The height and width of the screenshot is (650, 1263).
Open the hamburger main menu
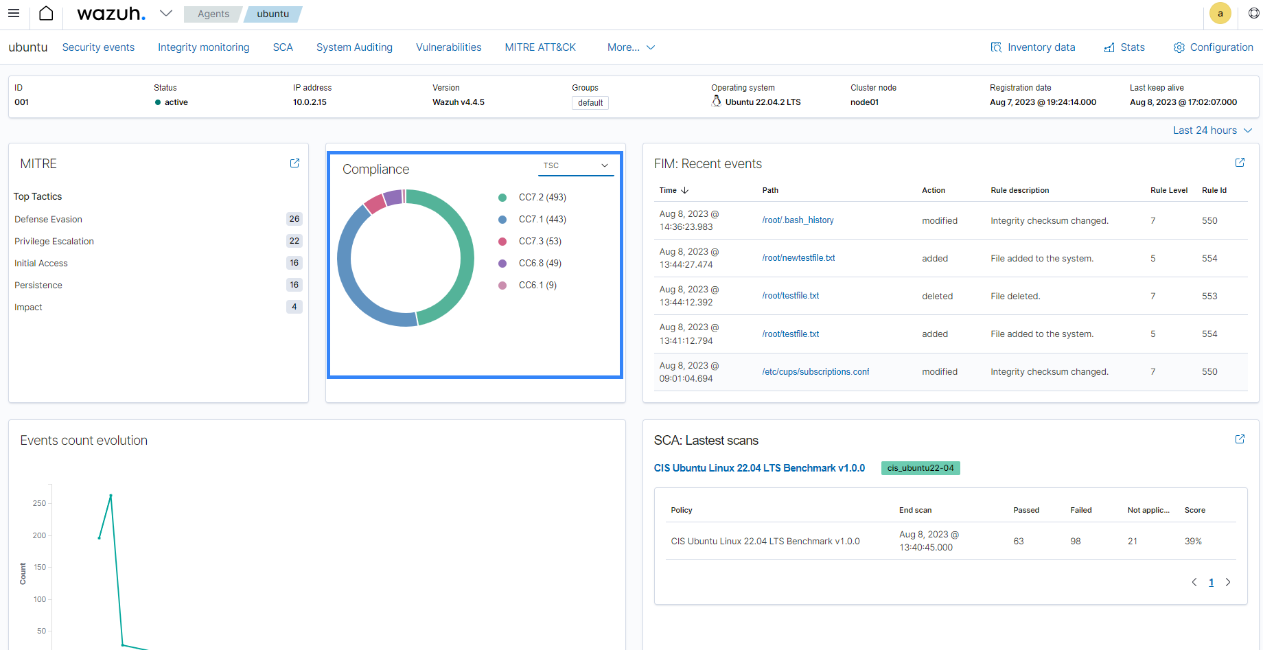14,13
